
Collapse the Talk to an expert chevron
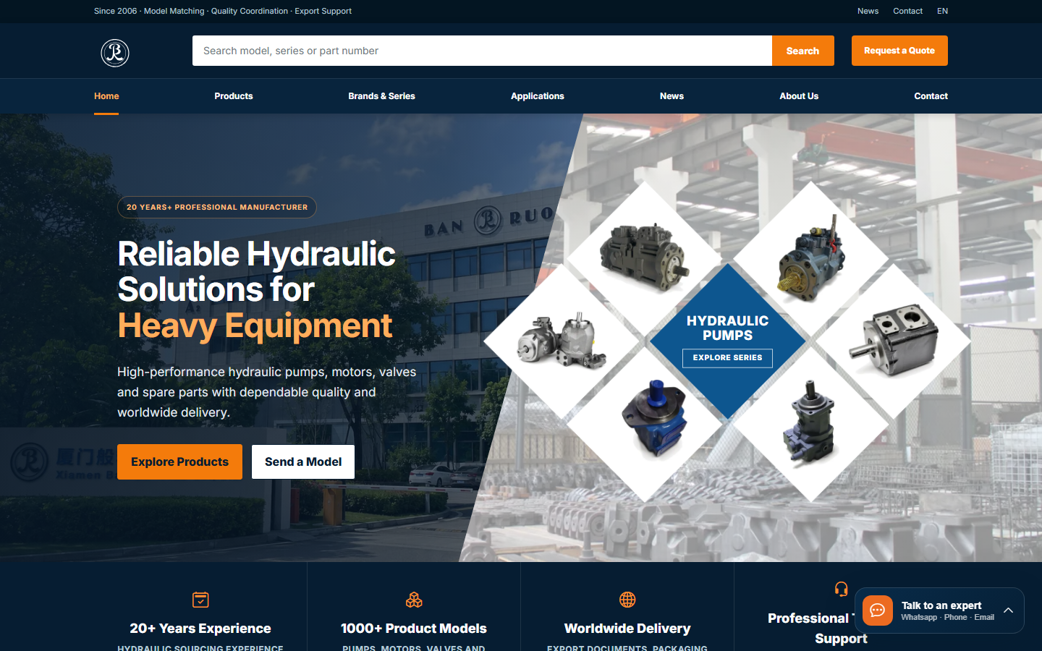pos(1008,610)
